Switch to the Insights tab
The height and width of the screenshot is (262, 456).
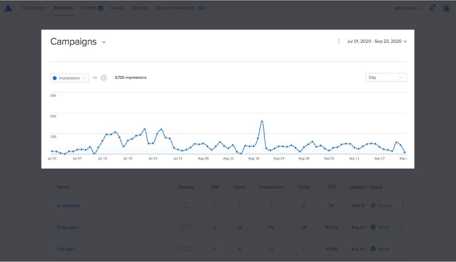92,8
